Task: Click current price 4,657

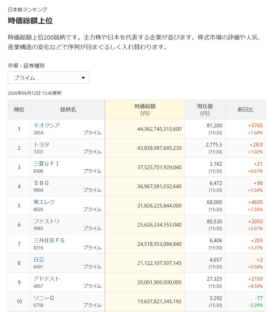Action: tap(216, 260)
